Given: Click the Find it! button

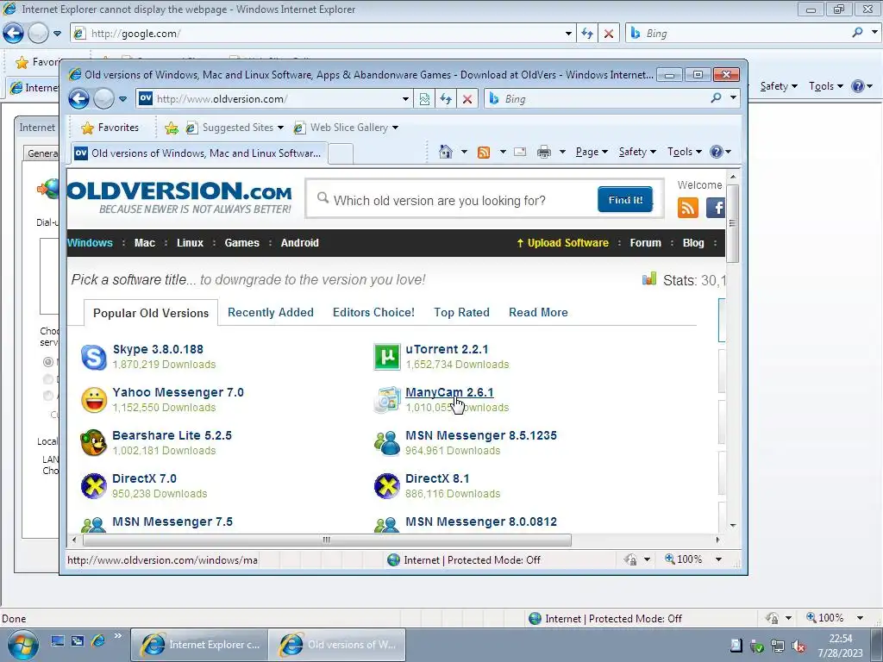Looking at the screenshot, I should (x=625, y=199).
